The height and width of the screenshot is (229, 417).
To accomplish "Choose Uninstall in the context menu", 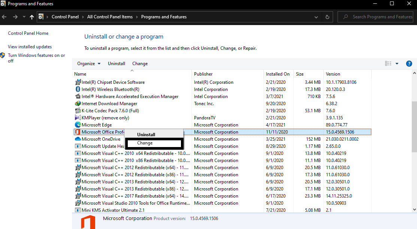I will (146, 135).
